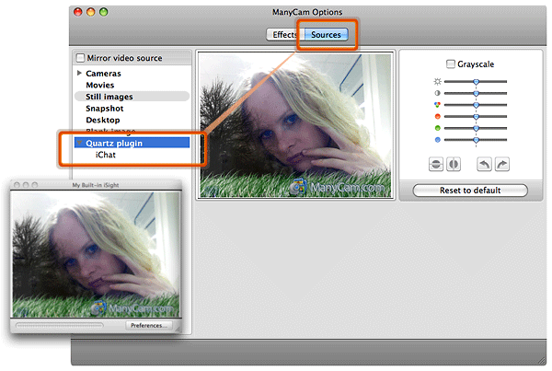Toggle the Mirror video source checkbox

(x=81, y=58)
